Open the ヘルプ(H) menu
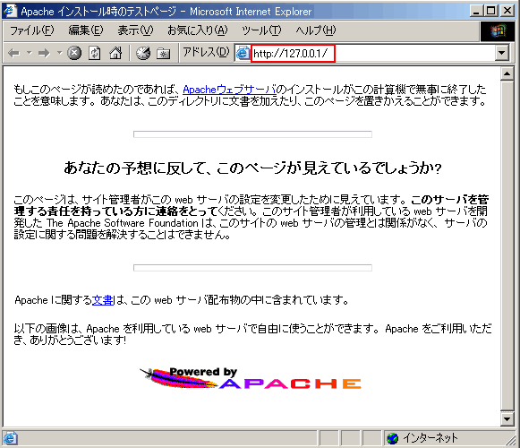This screenshot has width=520, height=448. 316,30
